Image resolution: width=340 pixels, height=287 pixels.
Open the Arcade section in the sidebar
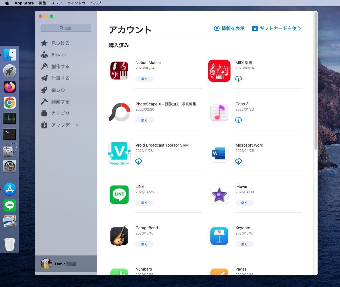coord(59,55)
